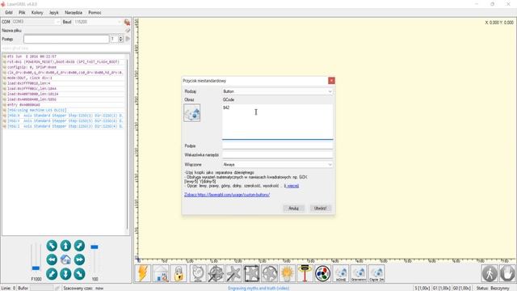The image size is (517, 291).
Task: Click the "mode:DOUT, clock div:1" log line
Action: coord(30,78)
